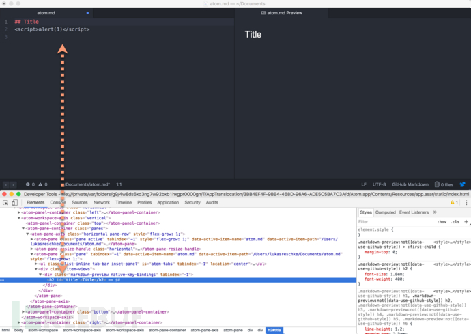
Task: Click the 1:1 cursor position indicator
Action: [x=119, y=184]
